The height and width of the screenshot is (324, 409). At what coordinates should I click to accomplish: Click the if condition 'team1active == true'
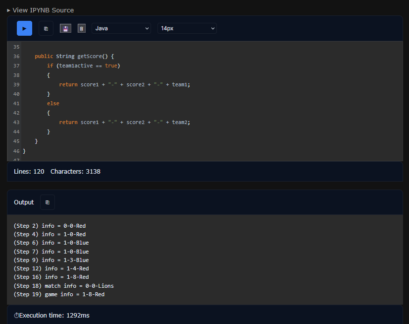(88, 66)
